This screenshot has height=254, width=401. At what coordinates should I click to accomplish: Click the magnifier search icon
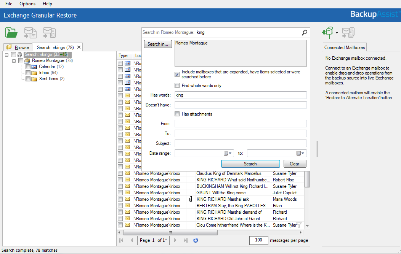click(304, 32)
